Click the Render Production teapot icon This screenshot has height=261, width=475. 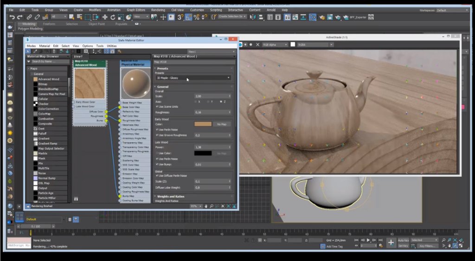[x=338, y=17]
